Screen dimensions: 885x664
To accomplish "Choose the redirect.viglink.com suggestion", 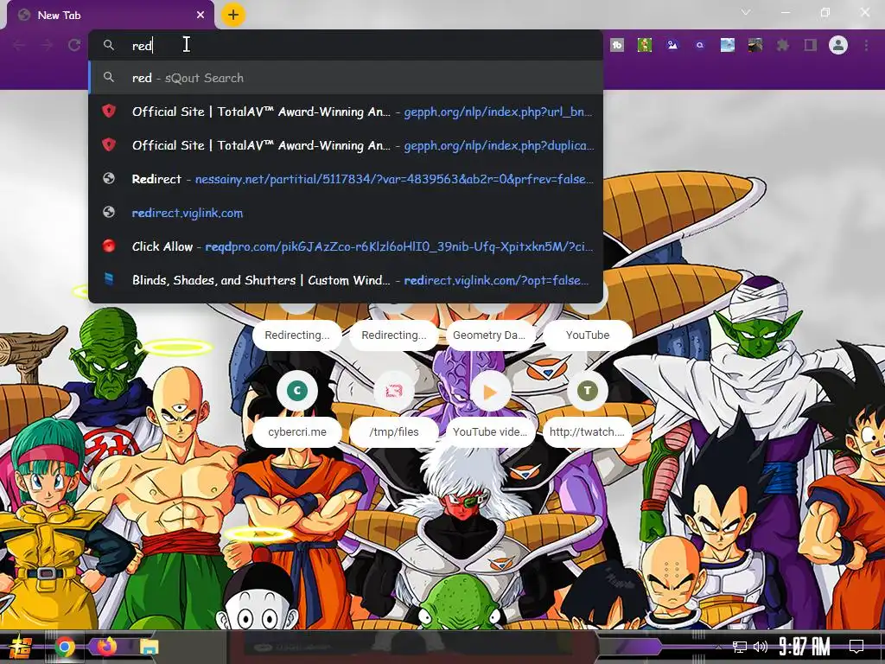I will [x=346, y=213].
